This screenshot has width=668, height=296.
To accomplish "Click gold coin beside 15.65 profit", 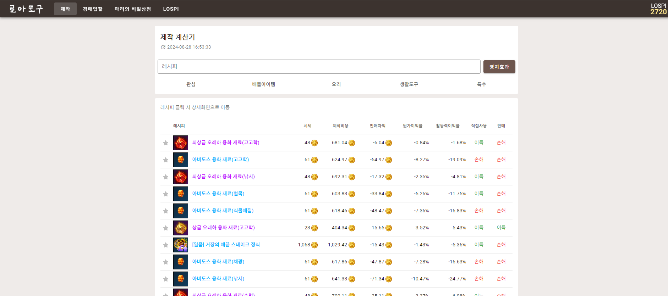I will click(x=389, y=228).
